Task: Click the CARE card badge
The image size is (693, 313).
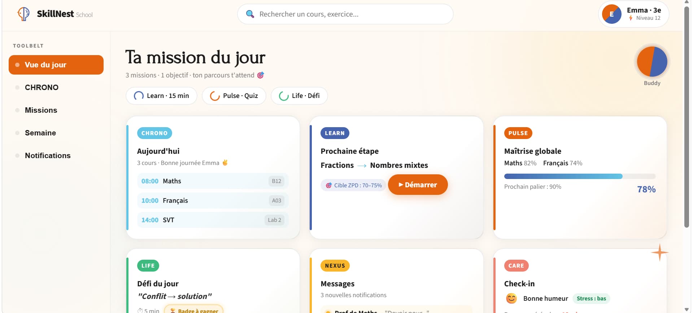Action: coord(516,266)
